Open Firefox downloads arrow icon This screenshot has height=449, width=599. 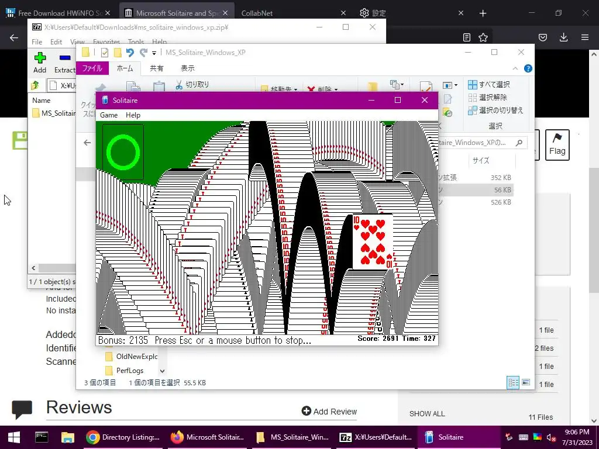click(563, 37)
